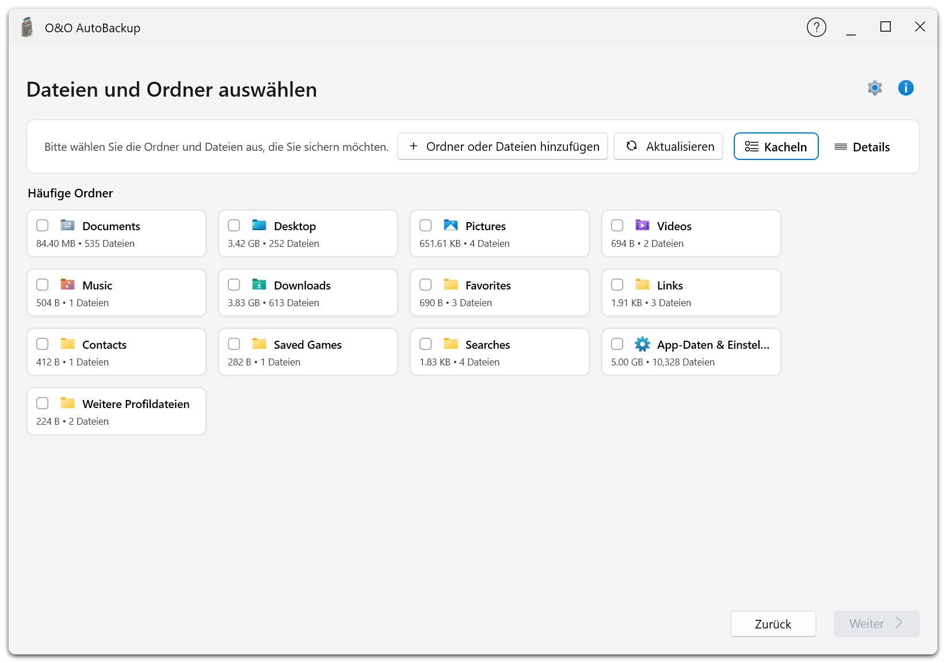This screenshot has width=946, height=663.
Task: Enable the Music folder checkbox
Action: pos(43,285)
